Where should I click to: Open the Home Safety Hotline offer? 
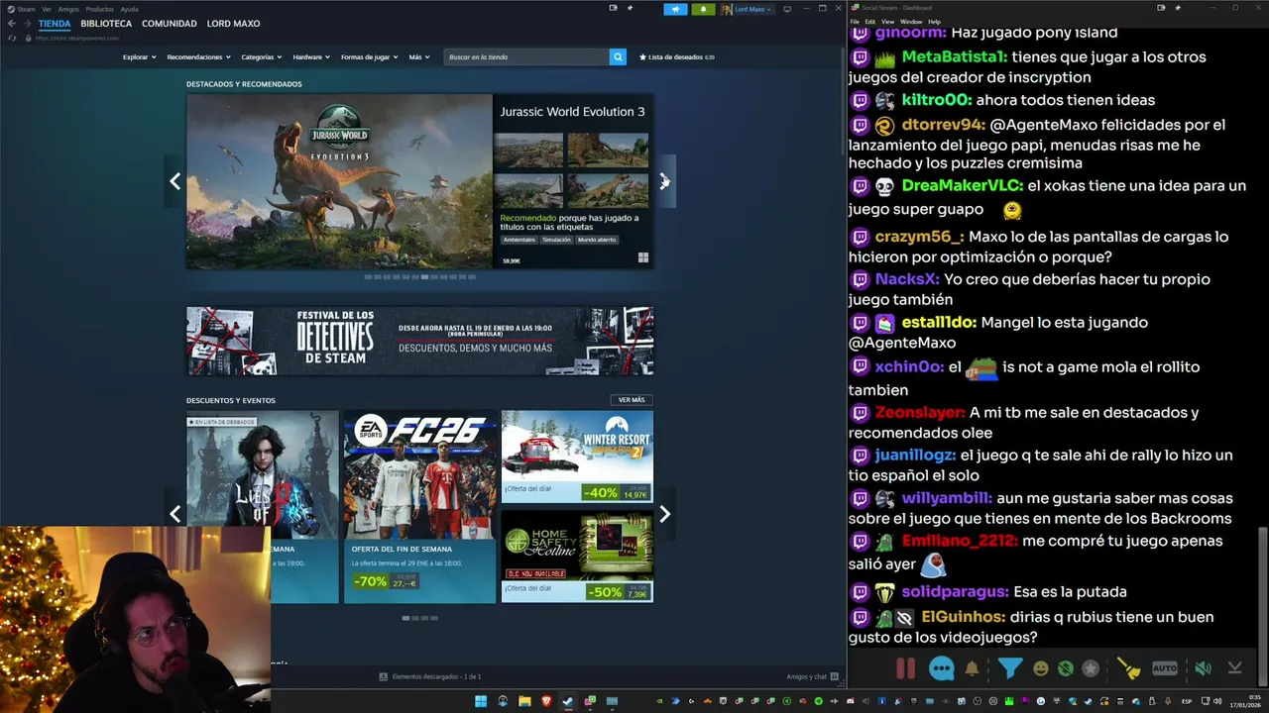click(x=577, y=557)
